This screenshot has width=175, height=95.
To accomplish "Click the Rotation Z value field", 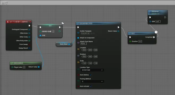I will (95, 56).
